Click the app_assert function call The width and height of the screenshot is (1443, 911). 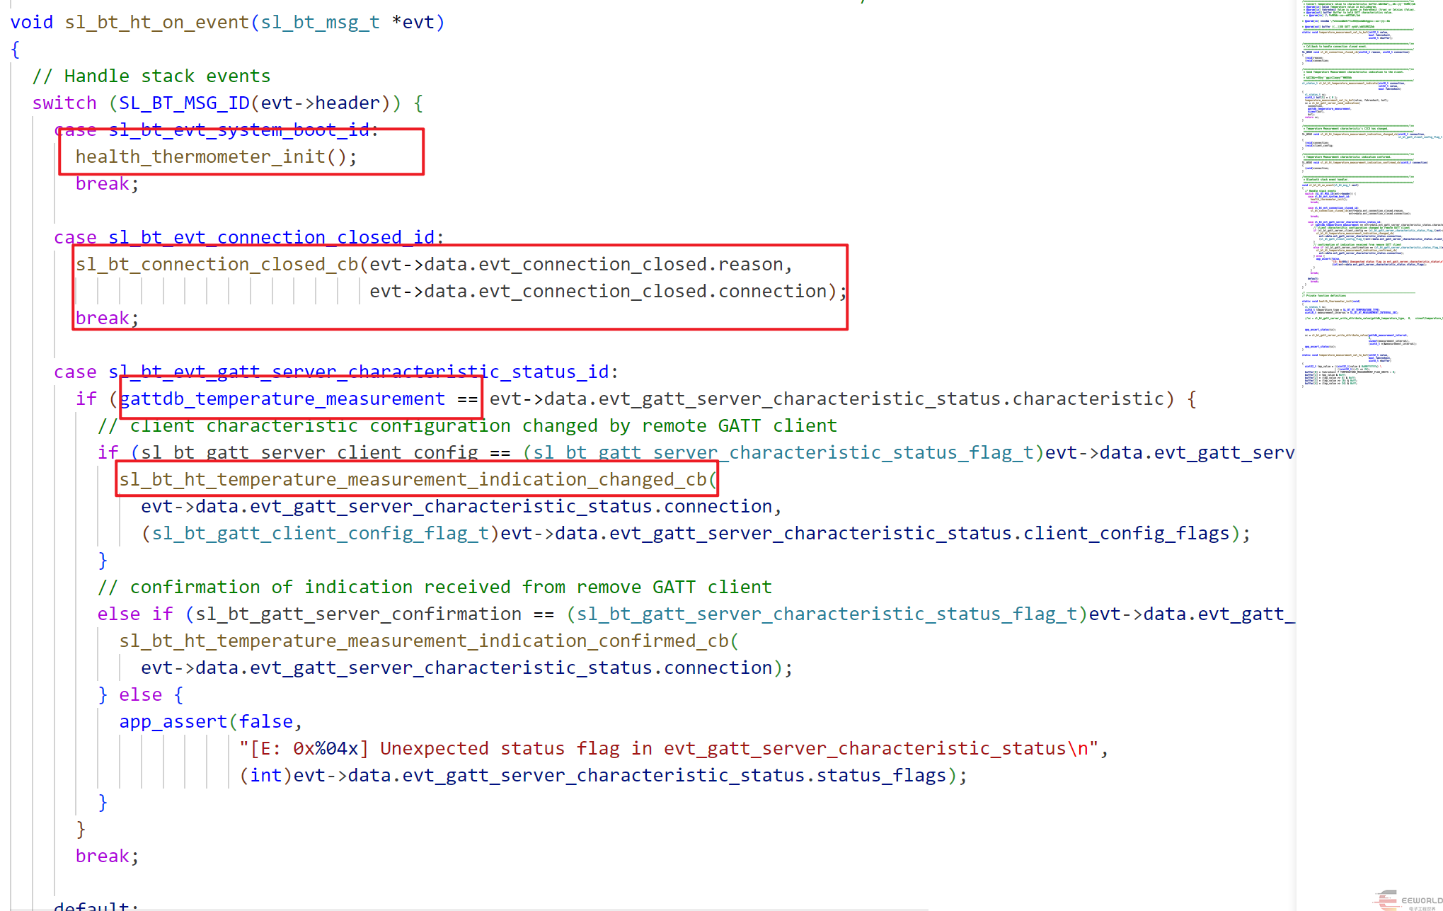[173, 722]
